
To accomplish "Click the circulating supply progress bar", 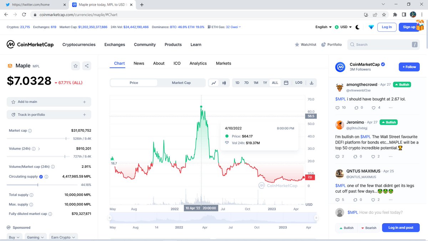I will tap(42, 185).
